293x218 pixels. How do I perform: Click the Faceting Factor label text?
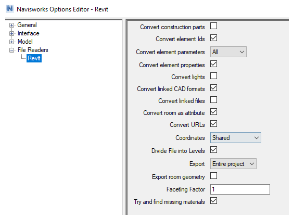tap(186, 189)
